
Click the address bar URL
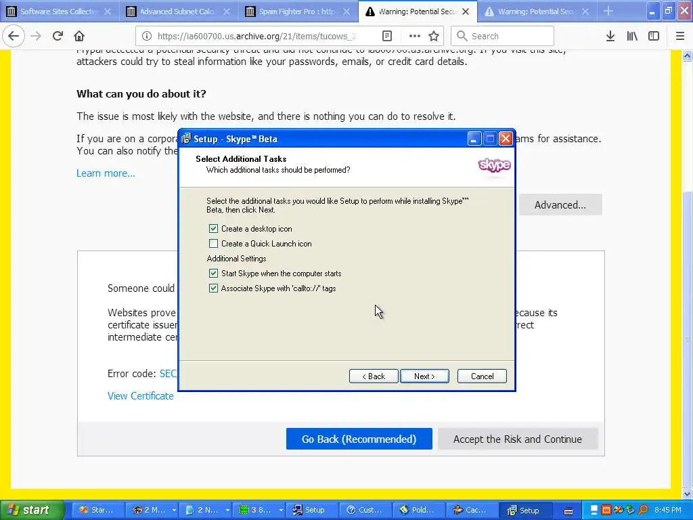pyautogui.click(x=256, y=37)
